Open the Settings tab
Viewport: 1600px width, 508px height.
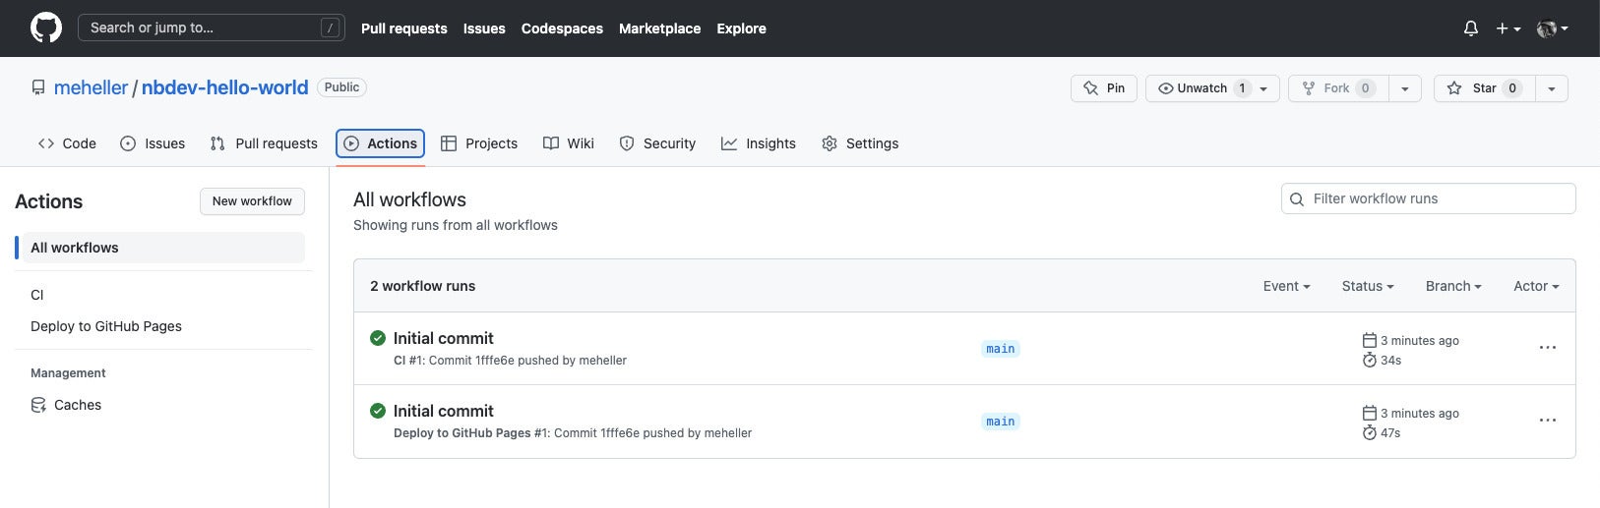point(860,143)
